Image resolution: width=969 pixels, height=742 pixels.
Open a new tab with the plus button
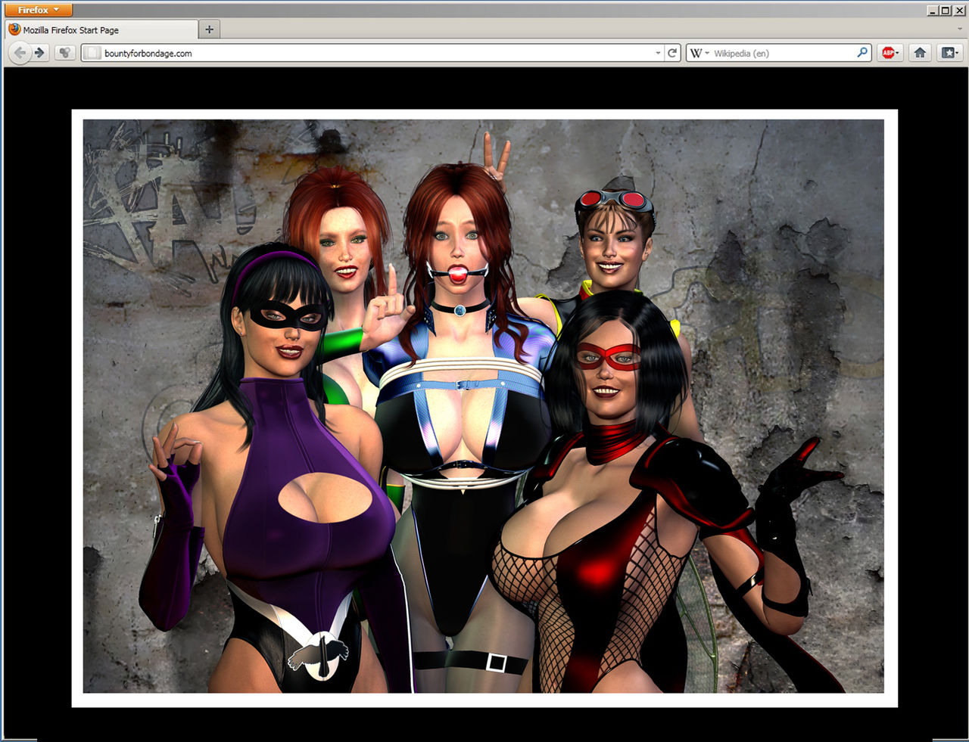click(x=210, y=29)
